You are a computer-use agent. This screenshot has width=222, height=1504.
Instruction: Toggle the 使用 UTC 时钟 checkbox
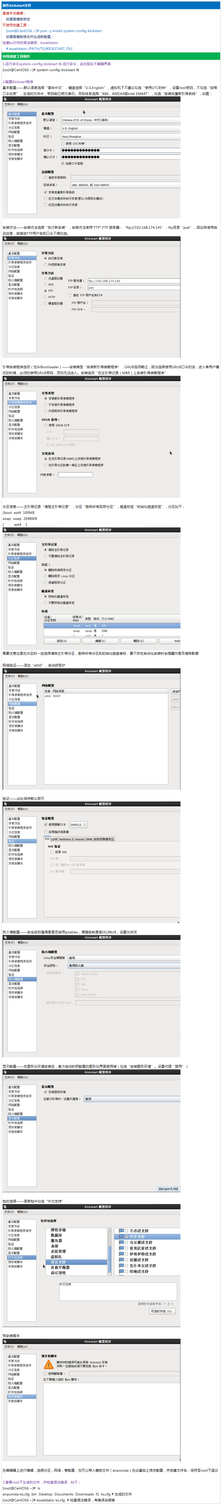[63, 144]
